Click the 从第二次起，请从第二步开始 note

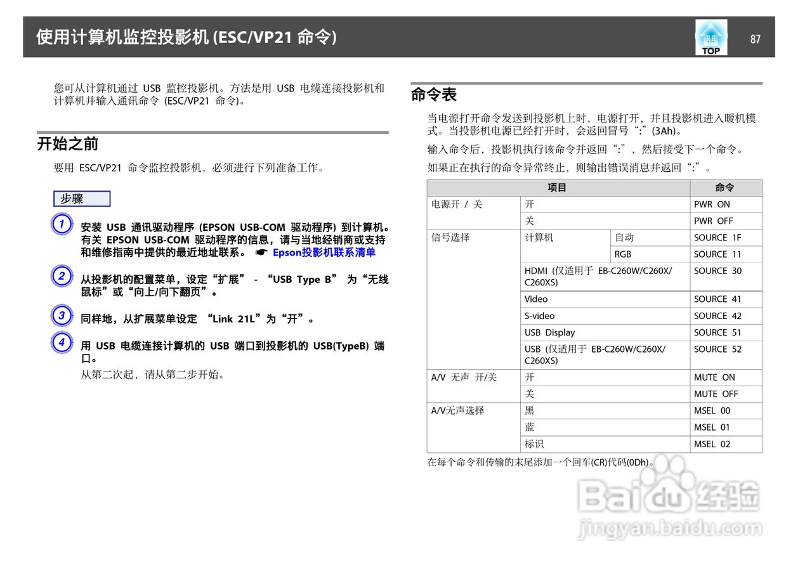tap(153, 374)
